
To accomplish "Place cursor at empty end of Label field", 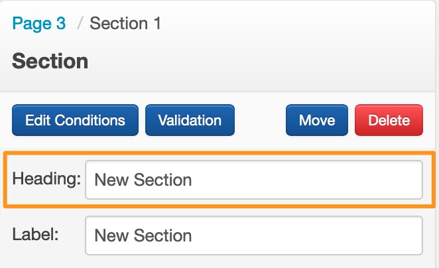I will (x=332, y=235).
